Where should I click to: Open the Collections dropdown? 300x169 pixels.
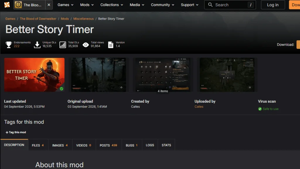(x=112, y=5)
